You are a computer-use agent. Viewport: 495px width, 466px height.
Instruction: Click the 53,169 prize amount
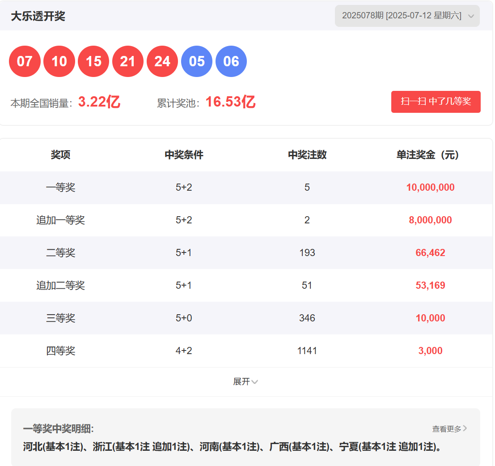click(430, 285)
